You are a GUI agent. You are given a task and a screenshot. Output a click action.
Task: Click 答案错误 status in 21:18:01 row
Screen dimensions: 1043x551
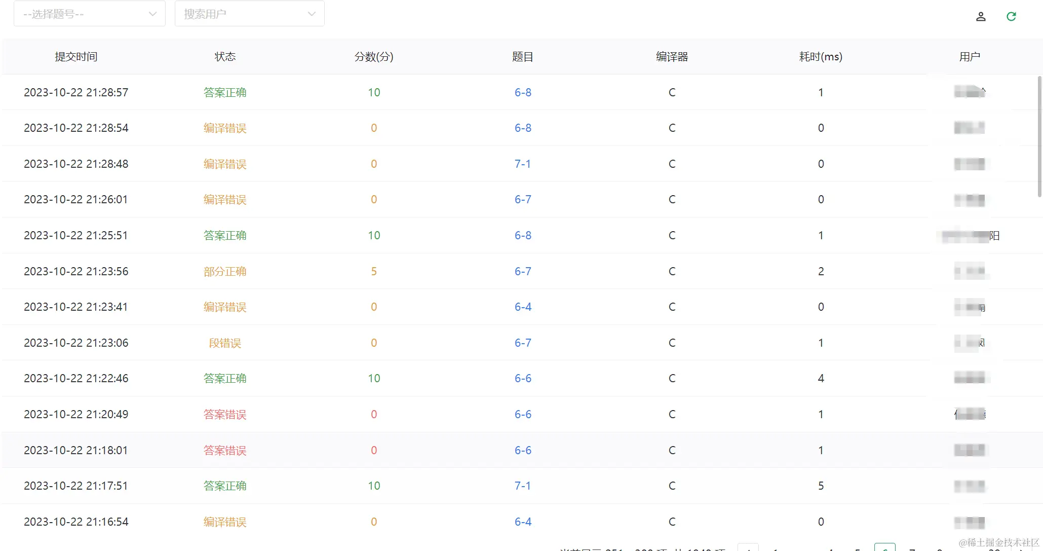(225, 450)
